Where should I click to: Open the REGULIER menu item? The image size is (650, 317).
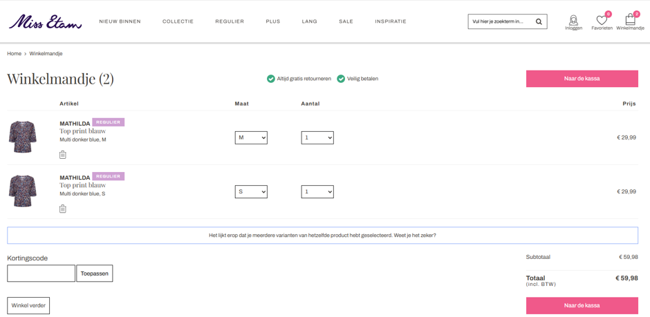[230, 21]
